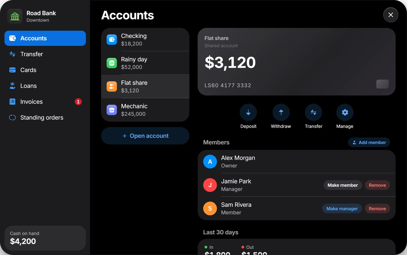
Task: Click the cycle icon beside Standing orders
Action: (x=13, y=118)
